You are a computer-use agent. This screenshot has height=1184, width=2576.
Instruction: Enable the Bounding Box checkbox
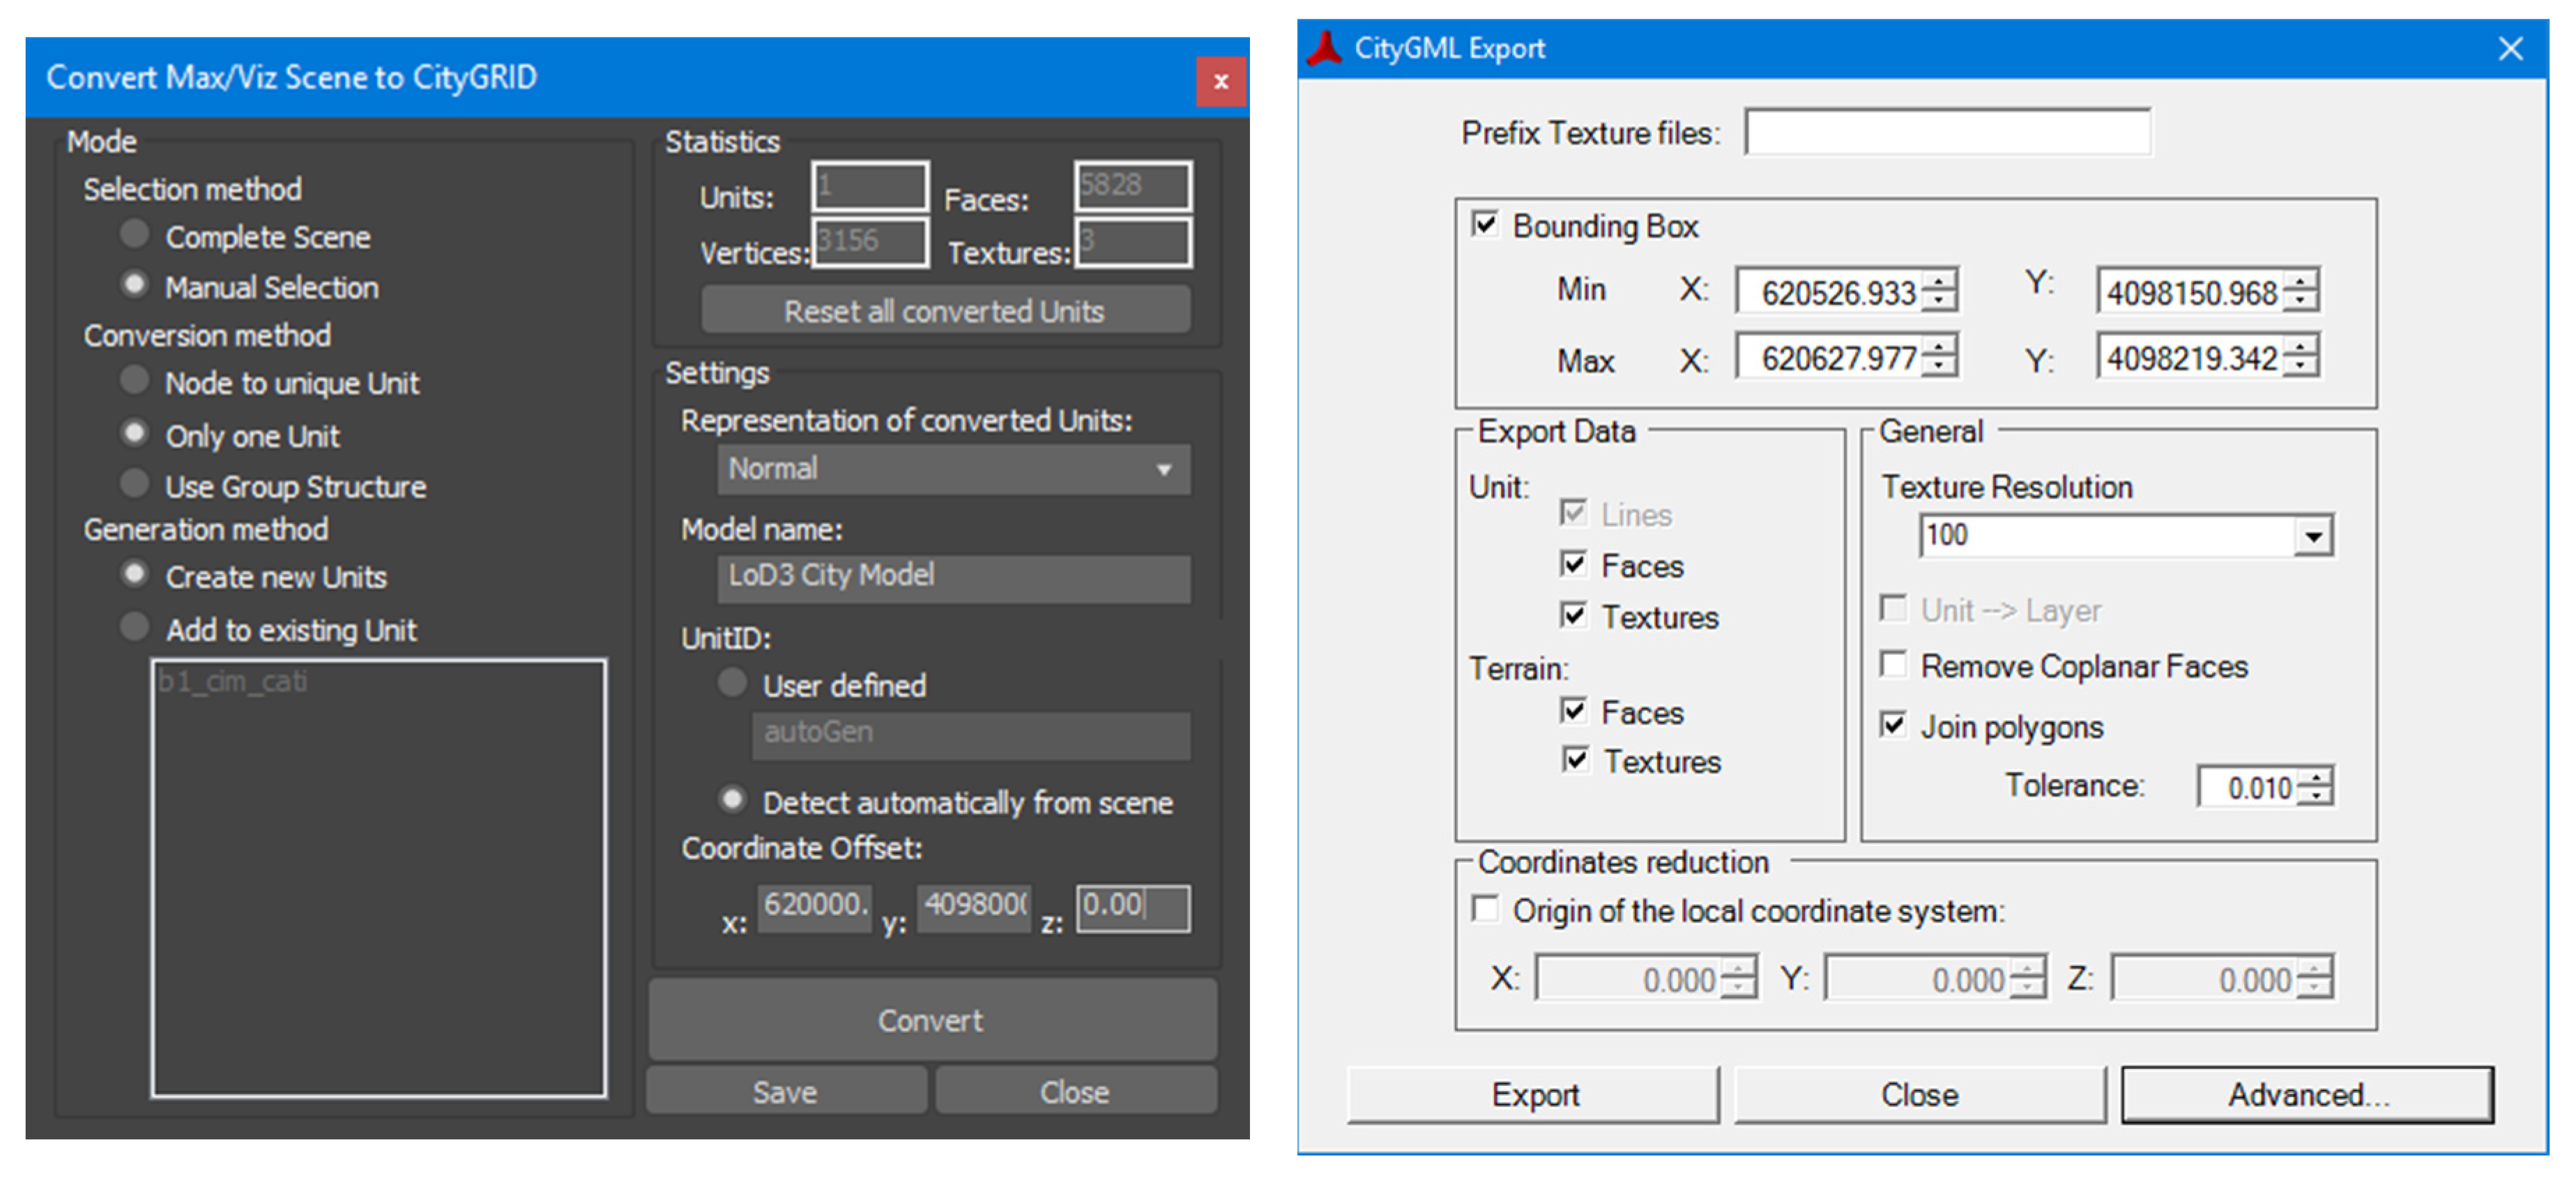click(1485, 224)
